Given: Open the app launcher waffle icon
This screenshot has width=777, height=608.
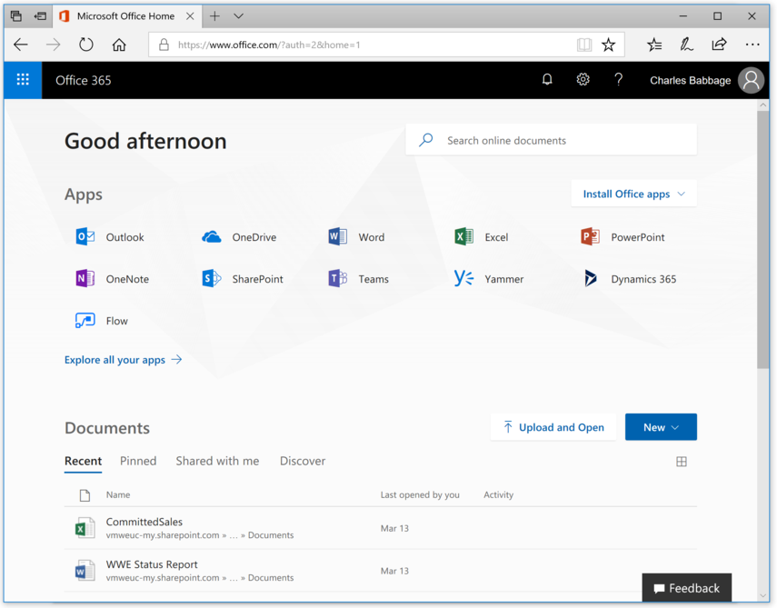Looking at the screenshot, I should tap(23, 80).
